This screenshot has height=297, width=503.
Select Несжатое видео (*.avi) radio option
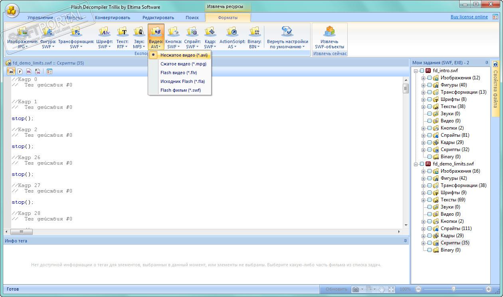tap(180, 55)
